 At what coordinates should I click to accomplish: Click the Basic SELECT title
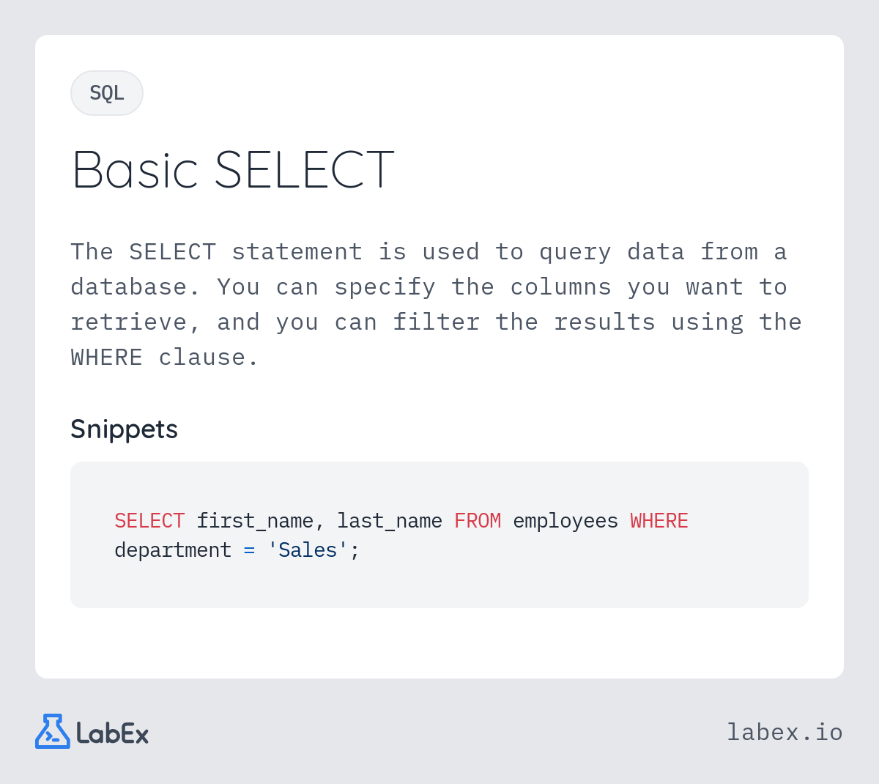pyautogui.click(x=233, y=170)
